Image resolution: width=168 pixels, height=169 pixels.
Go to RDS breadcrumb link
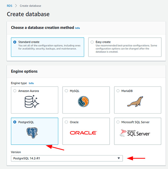point(10,6)
